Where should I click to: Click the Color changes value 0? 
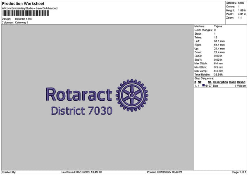[215, 30]
